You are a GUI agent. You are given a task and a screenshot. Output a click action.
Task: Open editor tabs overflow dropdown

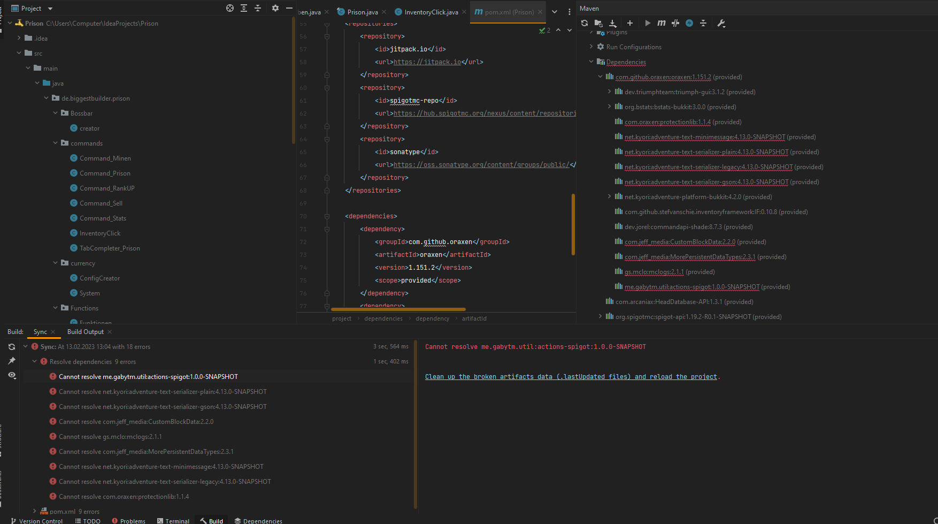click(555, 12)
